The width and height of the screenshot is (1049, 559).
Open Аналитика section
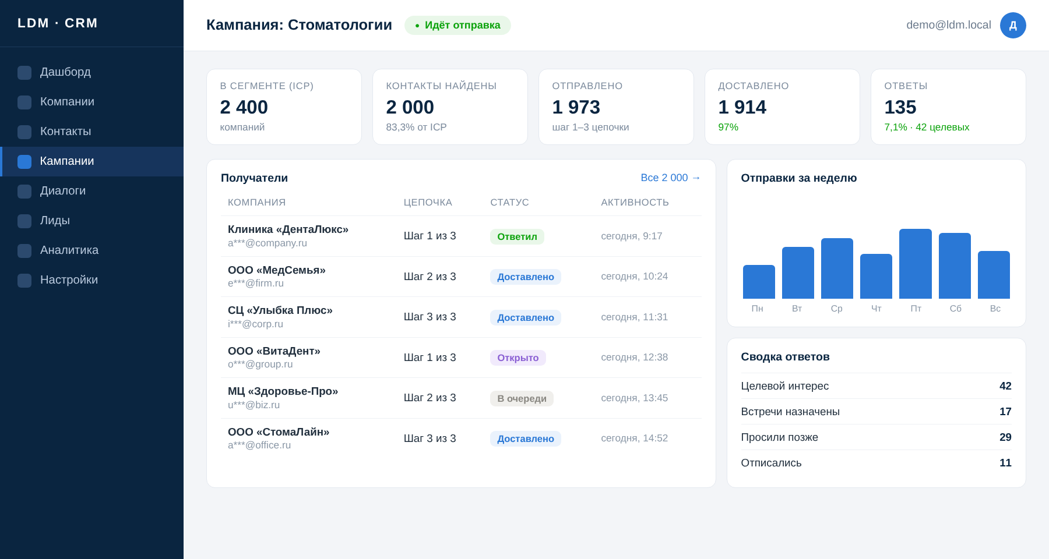coord(91,250)
